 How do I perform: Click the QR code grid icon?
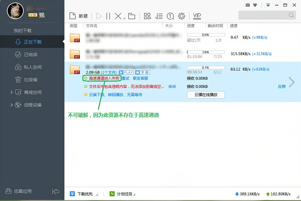point(147,16)
